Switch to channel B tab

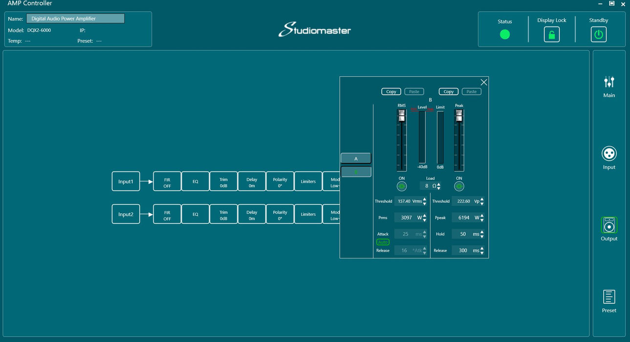click(356, 171)
